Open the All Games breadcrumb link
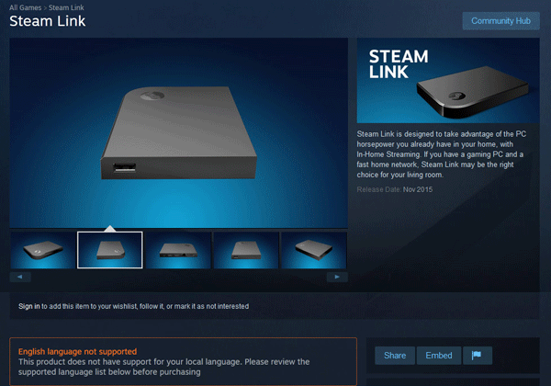Viewport: 551px width, 386px height. (x=26, y=7)
